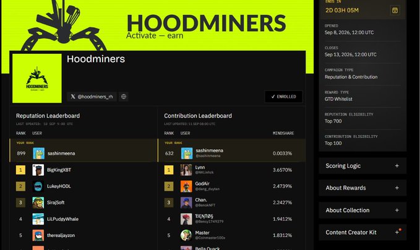The image size is (420, 250).
Task: Select BigKingXBT username
Action: (x=59, y=170)
